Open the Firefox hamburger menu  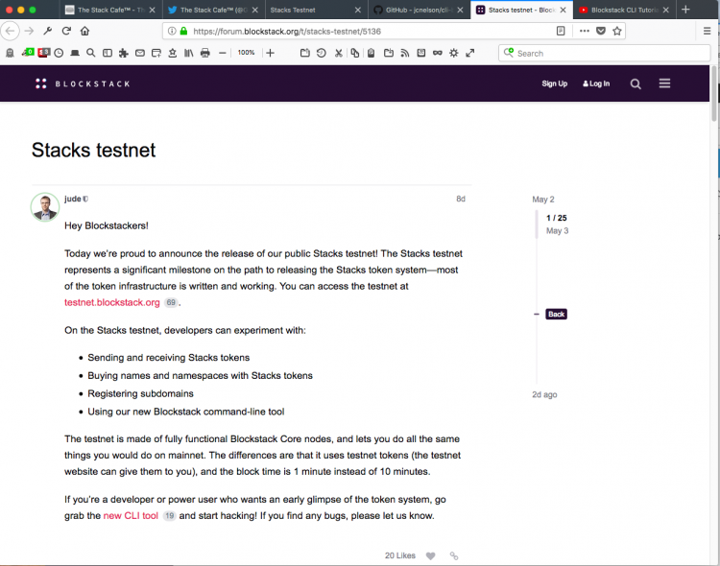pos(708,32)
